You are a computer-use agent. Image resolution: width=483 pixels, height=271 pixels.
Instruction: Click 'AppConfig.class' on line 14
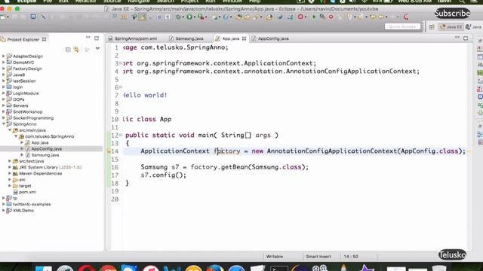tap(429, 151)
